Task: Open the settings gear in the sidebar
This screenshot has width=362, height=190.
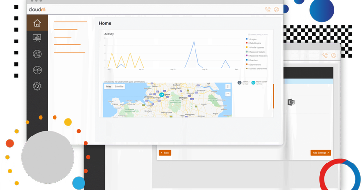Action: (37, 86)
